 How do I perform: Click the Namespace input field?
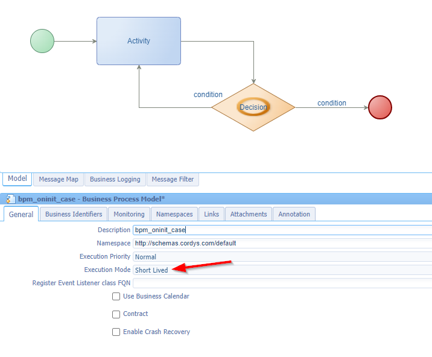(282, 243)
